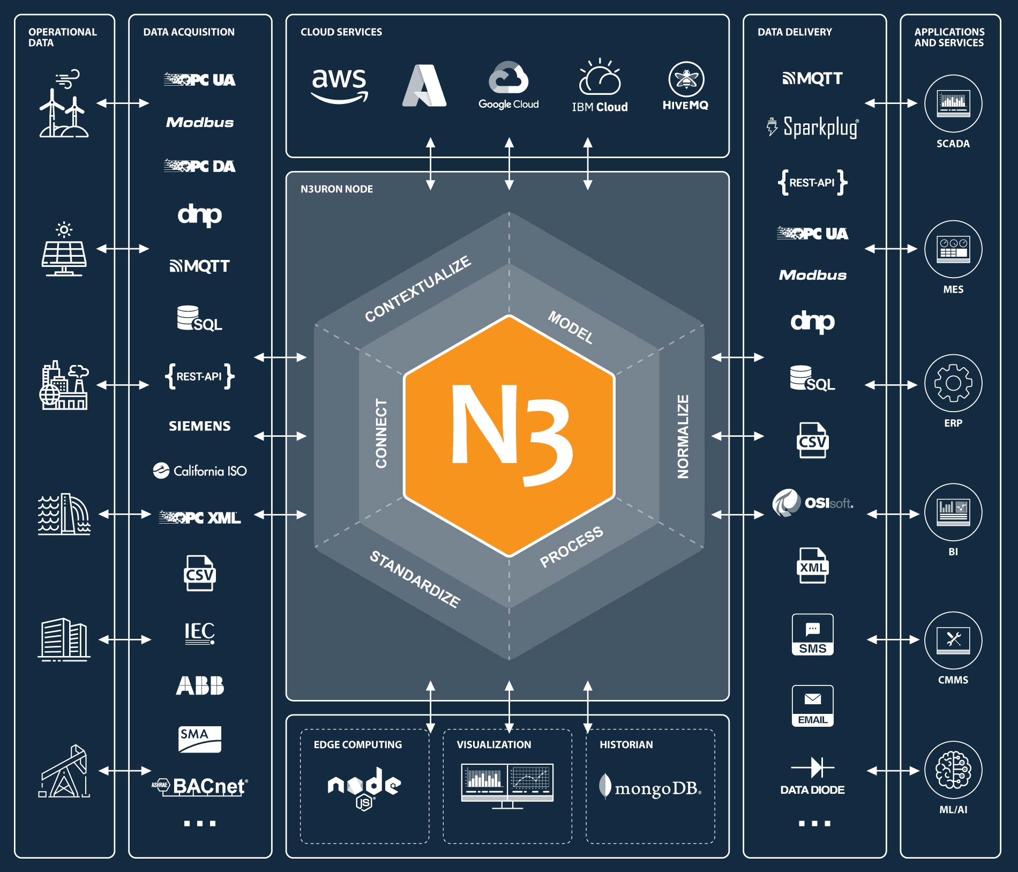This screenshot has height=872, width=1018.
Task: Click the orange N3 hexagon logo
Action: (x=509, y=436)
